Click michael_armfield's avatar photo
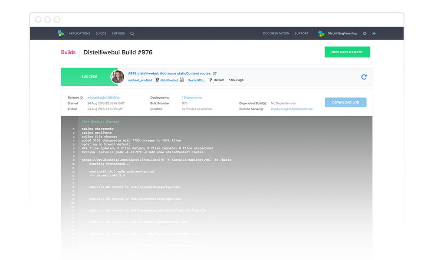 118,77
